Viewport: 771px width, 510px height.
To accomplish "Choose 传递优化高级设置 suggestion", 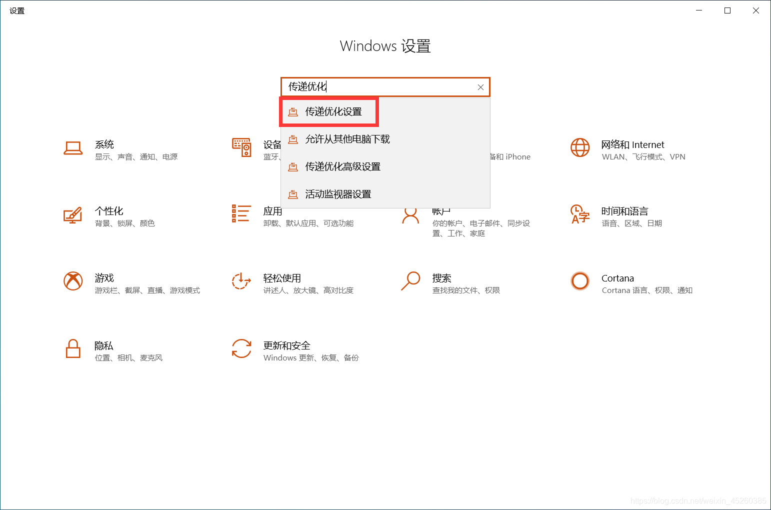I will [385, 166].
